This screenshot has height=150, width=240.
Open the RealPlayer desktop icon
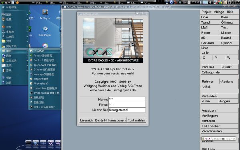coord(45,31)
